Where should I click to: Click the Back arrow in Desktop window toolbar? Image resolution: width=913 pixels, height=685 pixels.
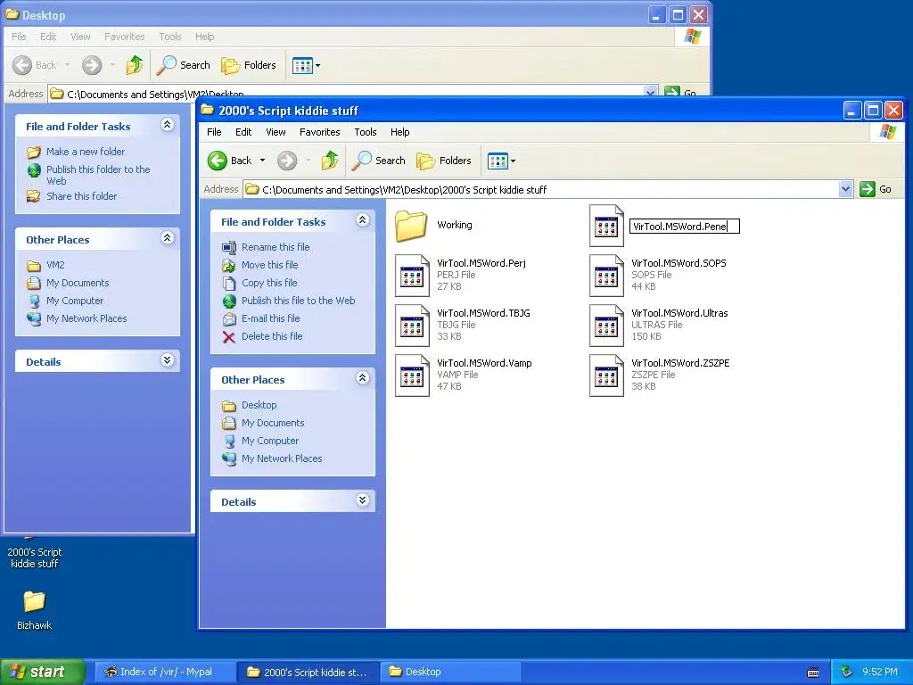click(22, 64)
